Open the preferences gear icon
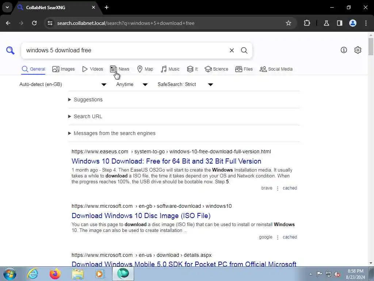The height and width of the screenshot is (281, 374). point(358,50)
